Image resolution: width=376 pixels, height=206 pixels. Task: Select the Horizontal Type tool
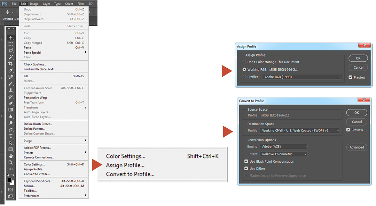click(11, 136)
